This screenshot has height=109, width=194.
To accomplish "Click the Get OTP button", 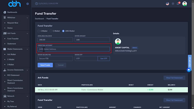I will coord(104,59).
